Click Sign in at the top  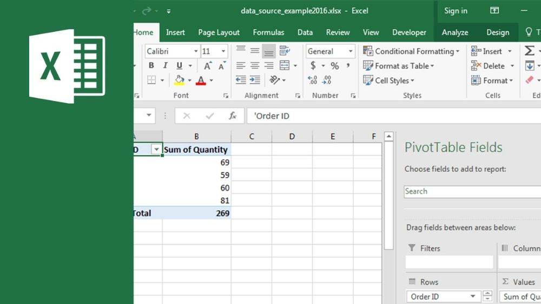click(x=456, y=11)
